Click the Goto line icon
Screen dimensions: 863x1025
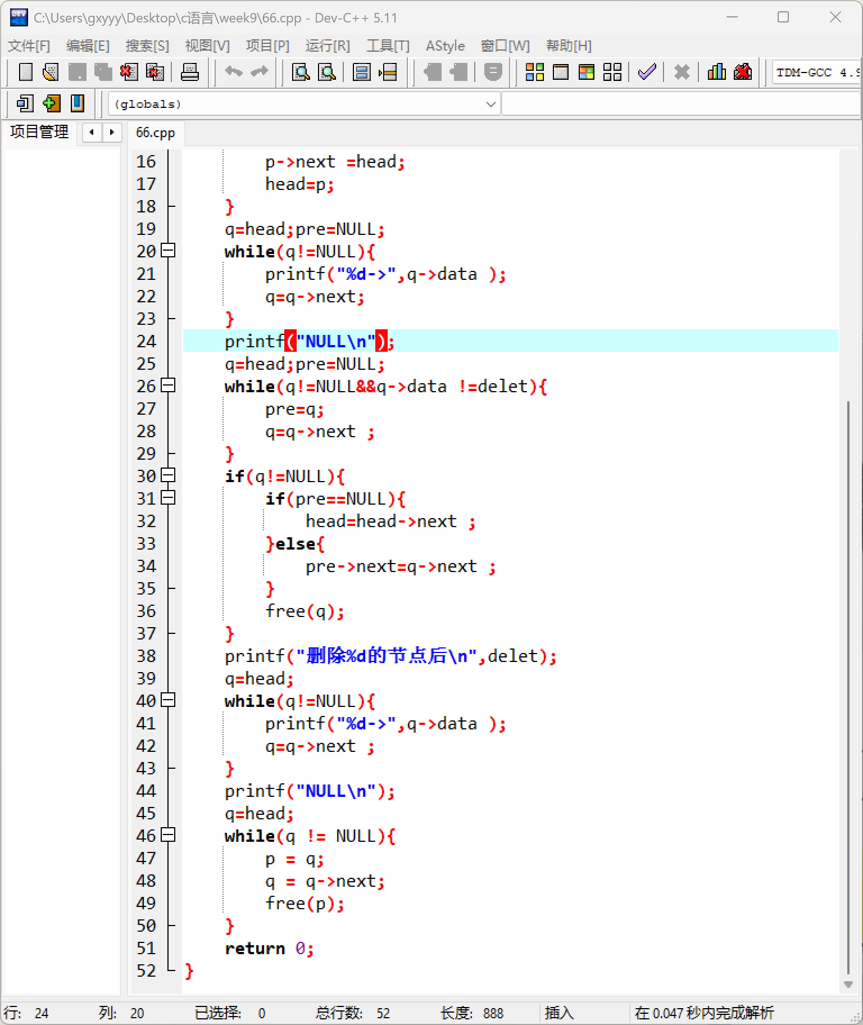coord(388,72)
